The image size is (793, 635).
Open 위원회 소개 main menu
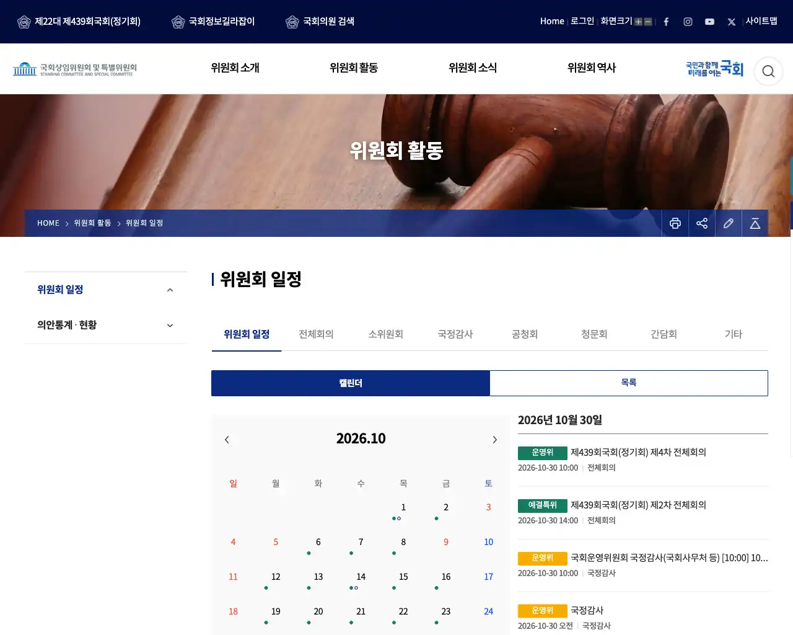(x=235, y=68)
